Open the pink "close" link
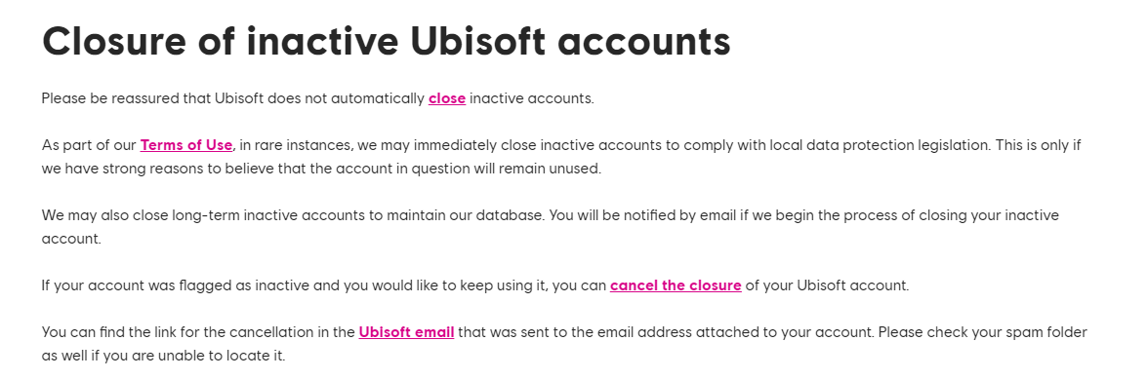Image resolution: width=1148 pixels, height=379 pixels. [x=447, y=97]
